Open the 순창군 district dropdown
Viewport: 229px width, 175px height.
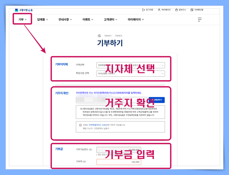[x=148, y=65]
